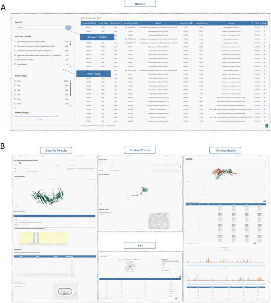The width and height of the screenshot is (271, 303).
Task: Click the PPI interaction network graph
Action: [x=130, y=266]
